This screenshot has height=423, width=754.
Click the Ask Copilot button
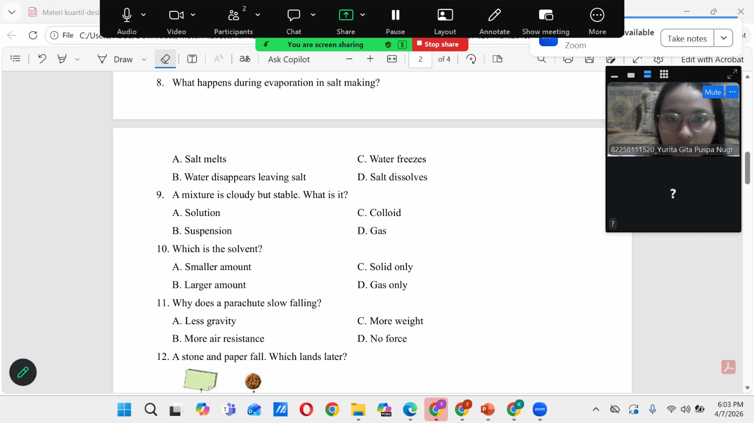(289, 59)
